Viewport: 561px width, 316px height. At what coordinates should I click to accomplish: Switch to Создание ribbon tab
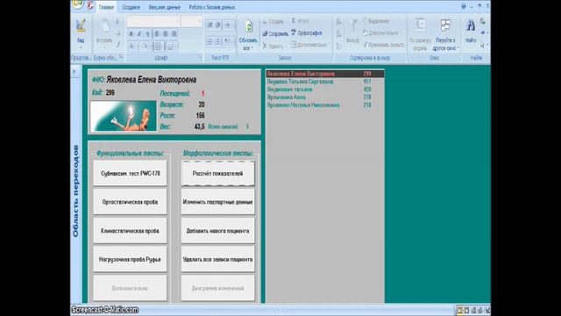(x=131, y=7)
